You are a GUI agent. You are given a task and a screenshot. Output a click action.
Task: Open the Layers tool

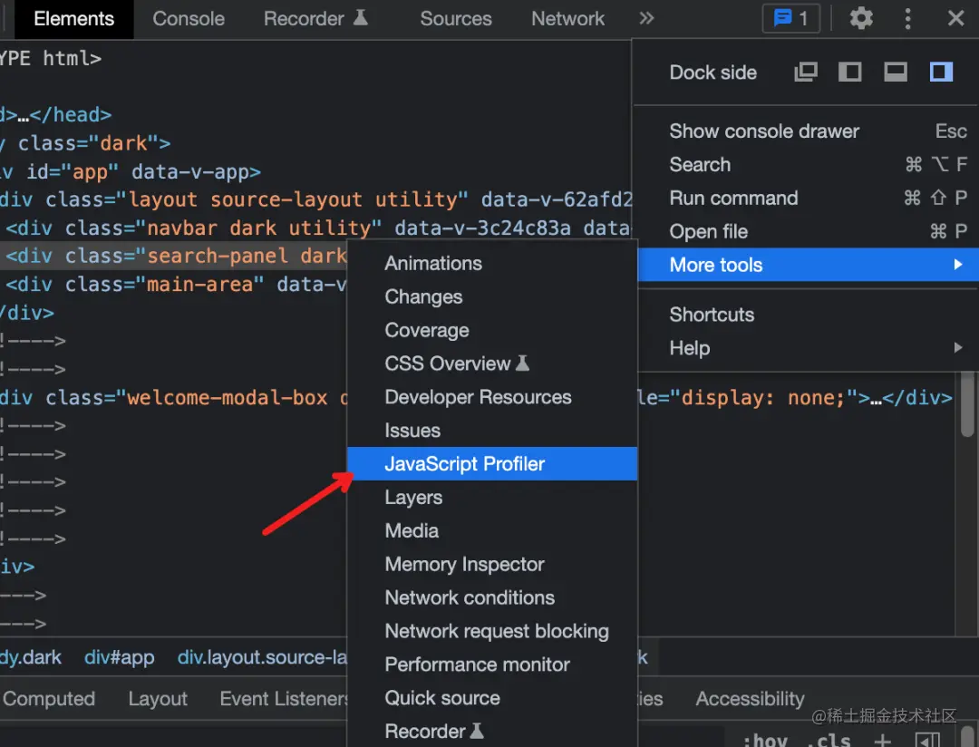click(x=492, y=497)
